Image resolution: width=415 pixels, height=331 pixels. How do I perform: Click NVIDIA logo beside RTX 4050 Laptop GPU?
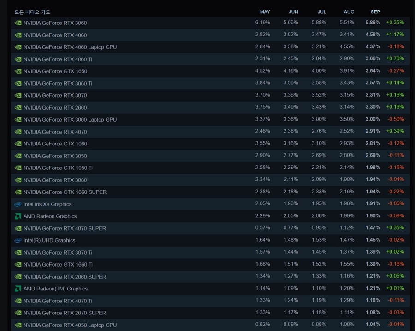18,325
